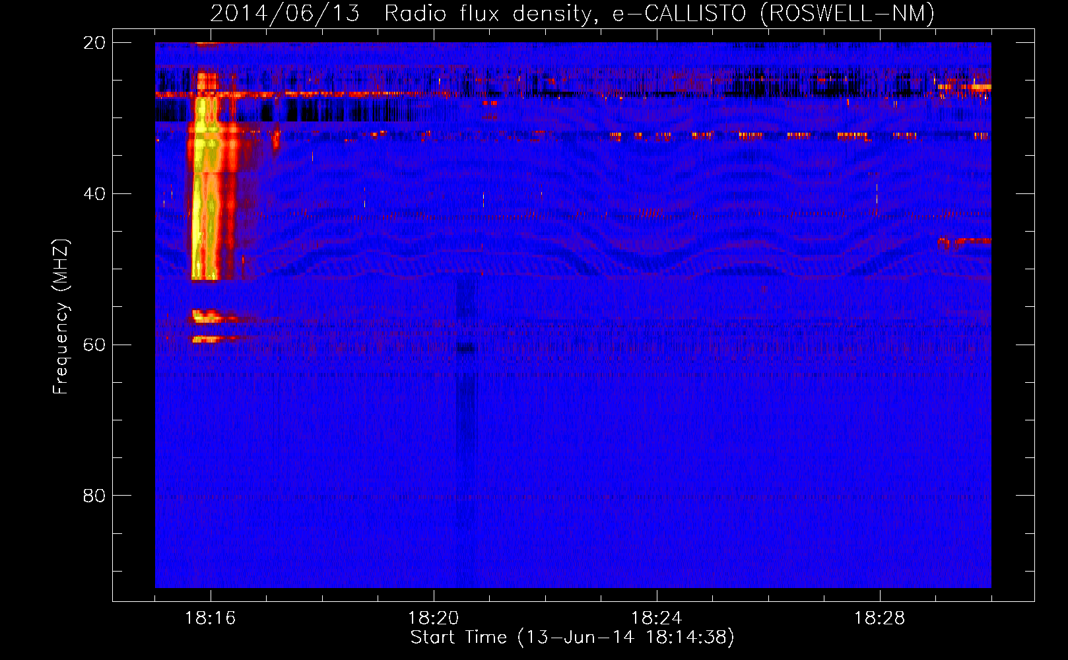Screen dimensions: 1068x660
Task: Click the 20 MHz frequency tick label
Action: 94,43
